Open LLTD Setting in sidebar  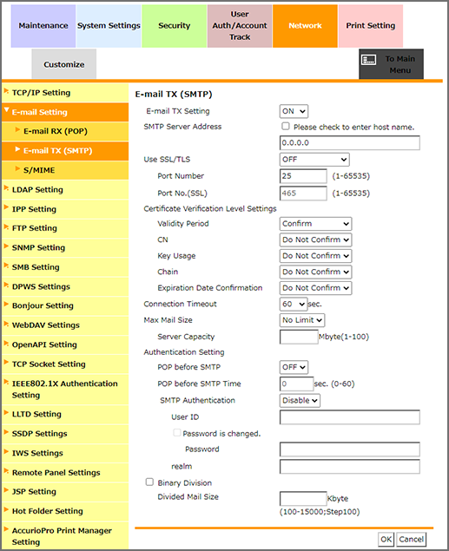click(x=65, y=414)
